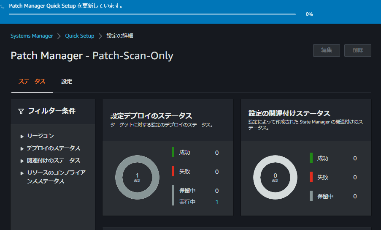Image resolution: width=381 pixels, height=230 pixels.
Task: Expand the デプロイのステータス filter arrow
Action: (22, 148)
